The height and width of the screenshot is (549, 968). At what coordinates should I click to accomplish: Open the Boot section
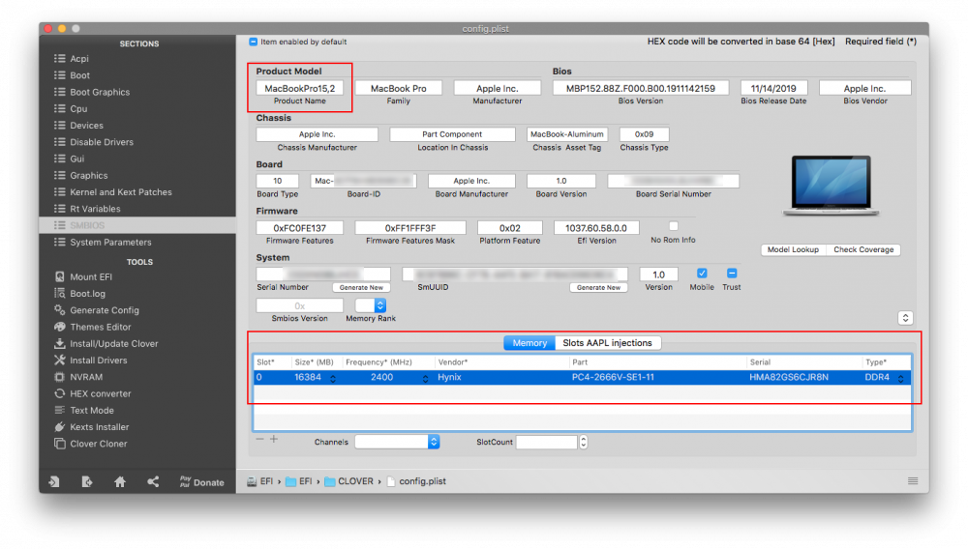[x=79, y=75]
